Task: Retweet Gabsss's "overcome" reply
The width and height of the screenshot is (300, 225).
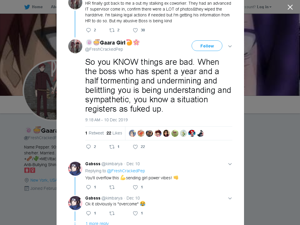Action: tap(112, 213)
